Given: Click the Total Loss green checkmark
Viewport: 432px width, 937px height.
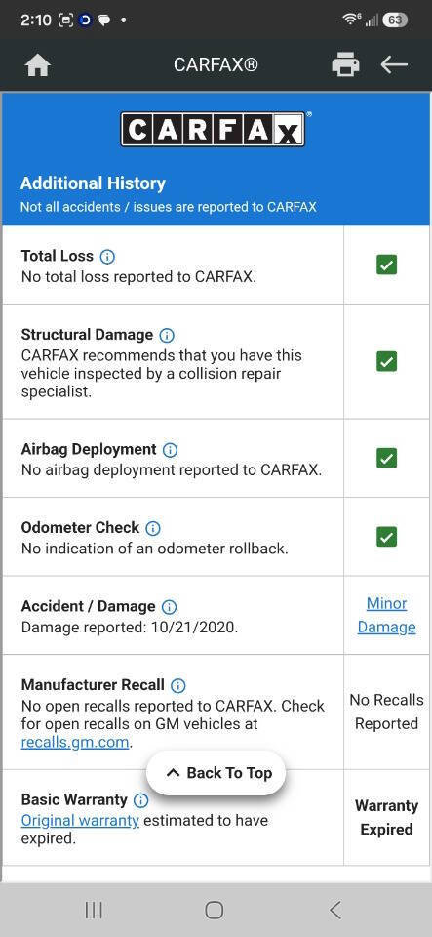Looking at the screenshot, I should (x=386, y=265).
